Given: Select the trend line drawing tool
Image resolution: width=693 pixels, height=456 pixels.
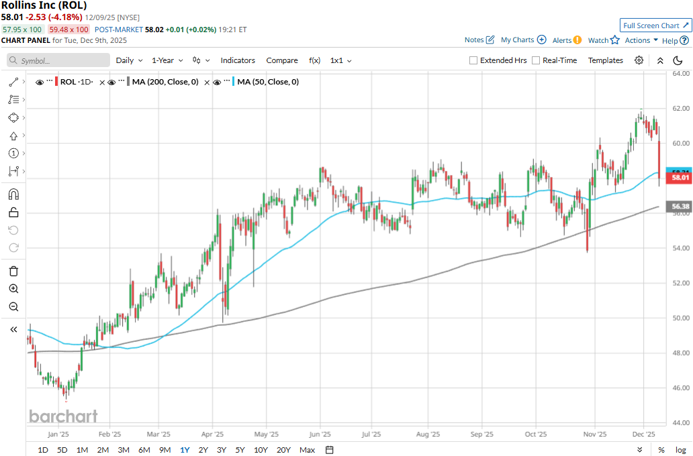Looking at the screenshot, I should (13, 82).
